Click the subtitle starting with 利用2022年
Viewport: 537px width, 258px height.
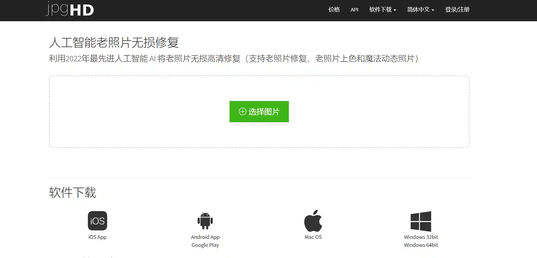pyautogui.click(x=234, y=59)
